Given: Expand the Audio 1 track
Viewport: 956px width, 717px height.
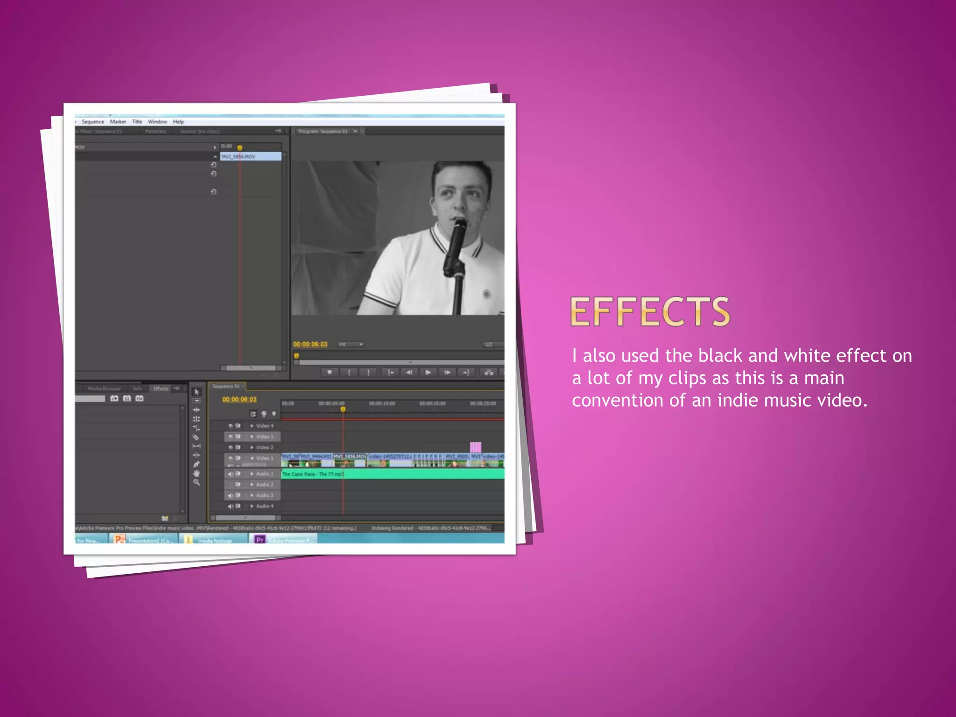Looking at the screenshot, I should (x=252, y=474).
